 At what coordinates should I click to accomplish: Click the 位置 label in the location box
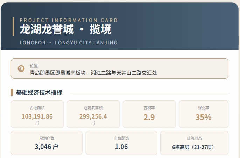pyautogui.click(x=34, y=66)
